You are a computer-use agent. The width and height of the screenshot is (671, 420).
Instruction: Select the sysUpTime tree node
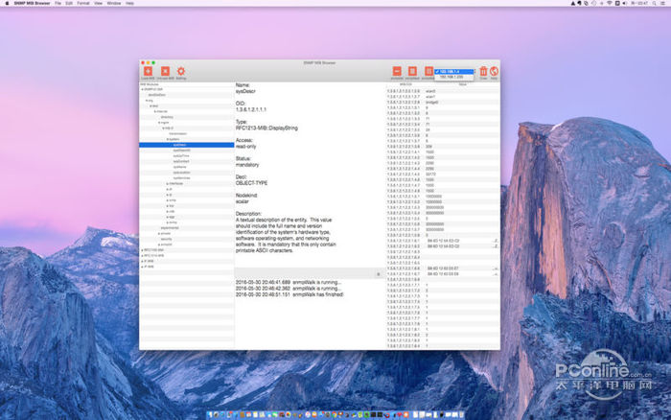(x=181, y=156)
